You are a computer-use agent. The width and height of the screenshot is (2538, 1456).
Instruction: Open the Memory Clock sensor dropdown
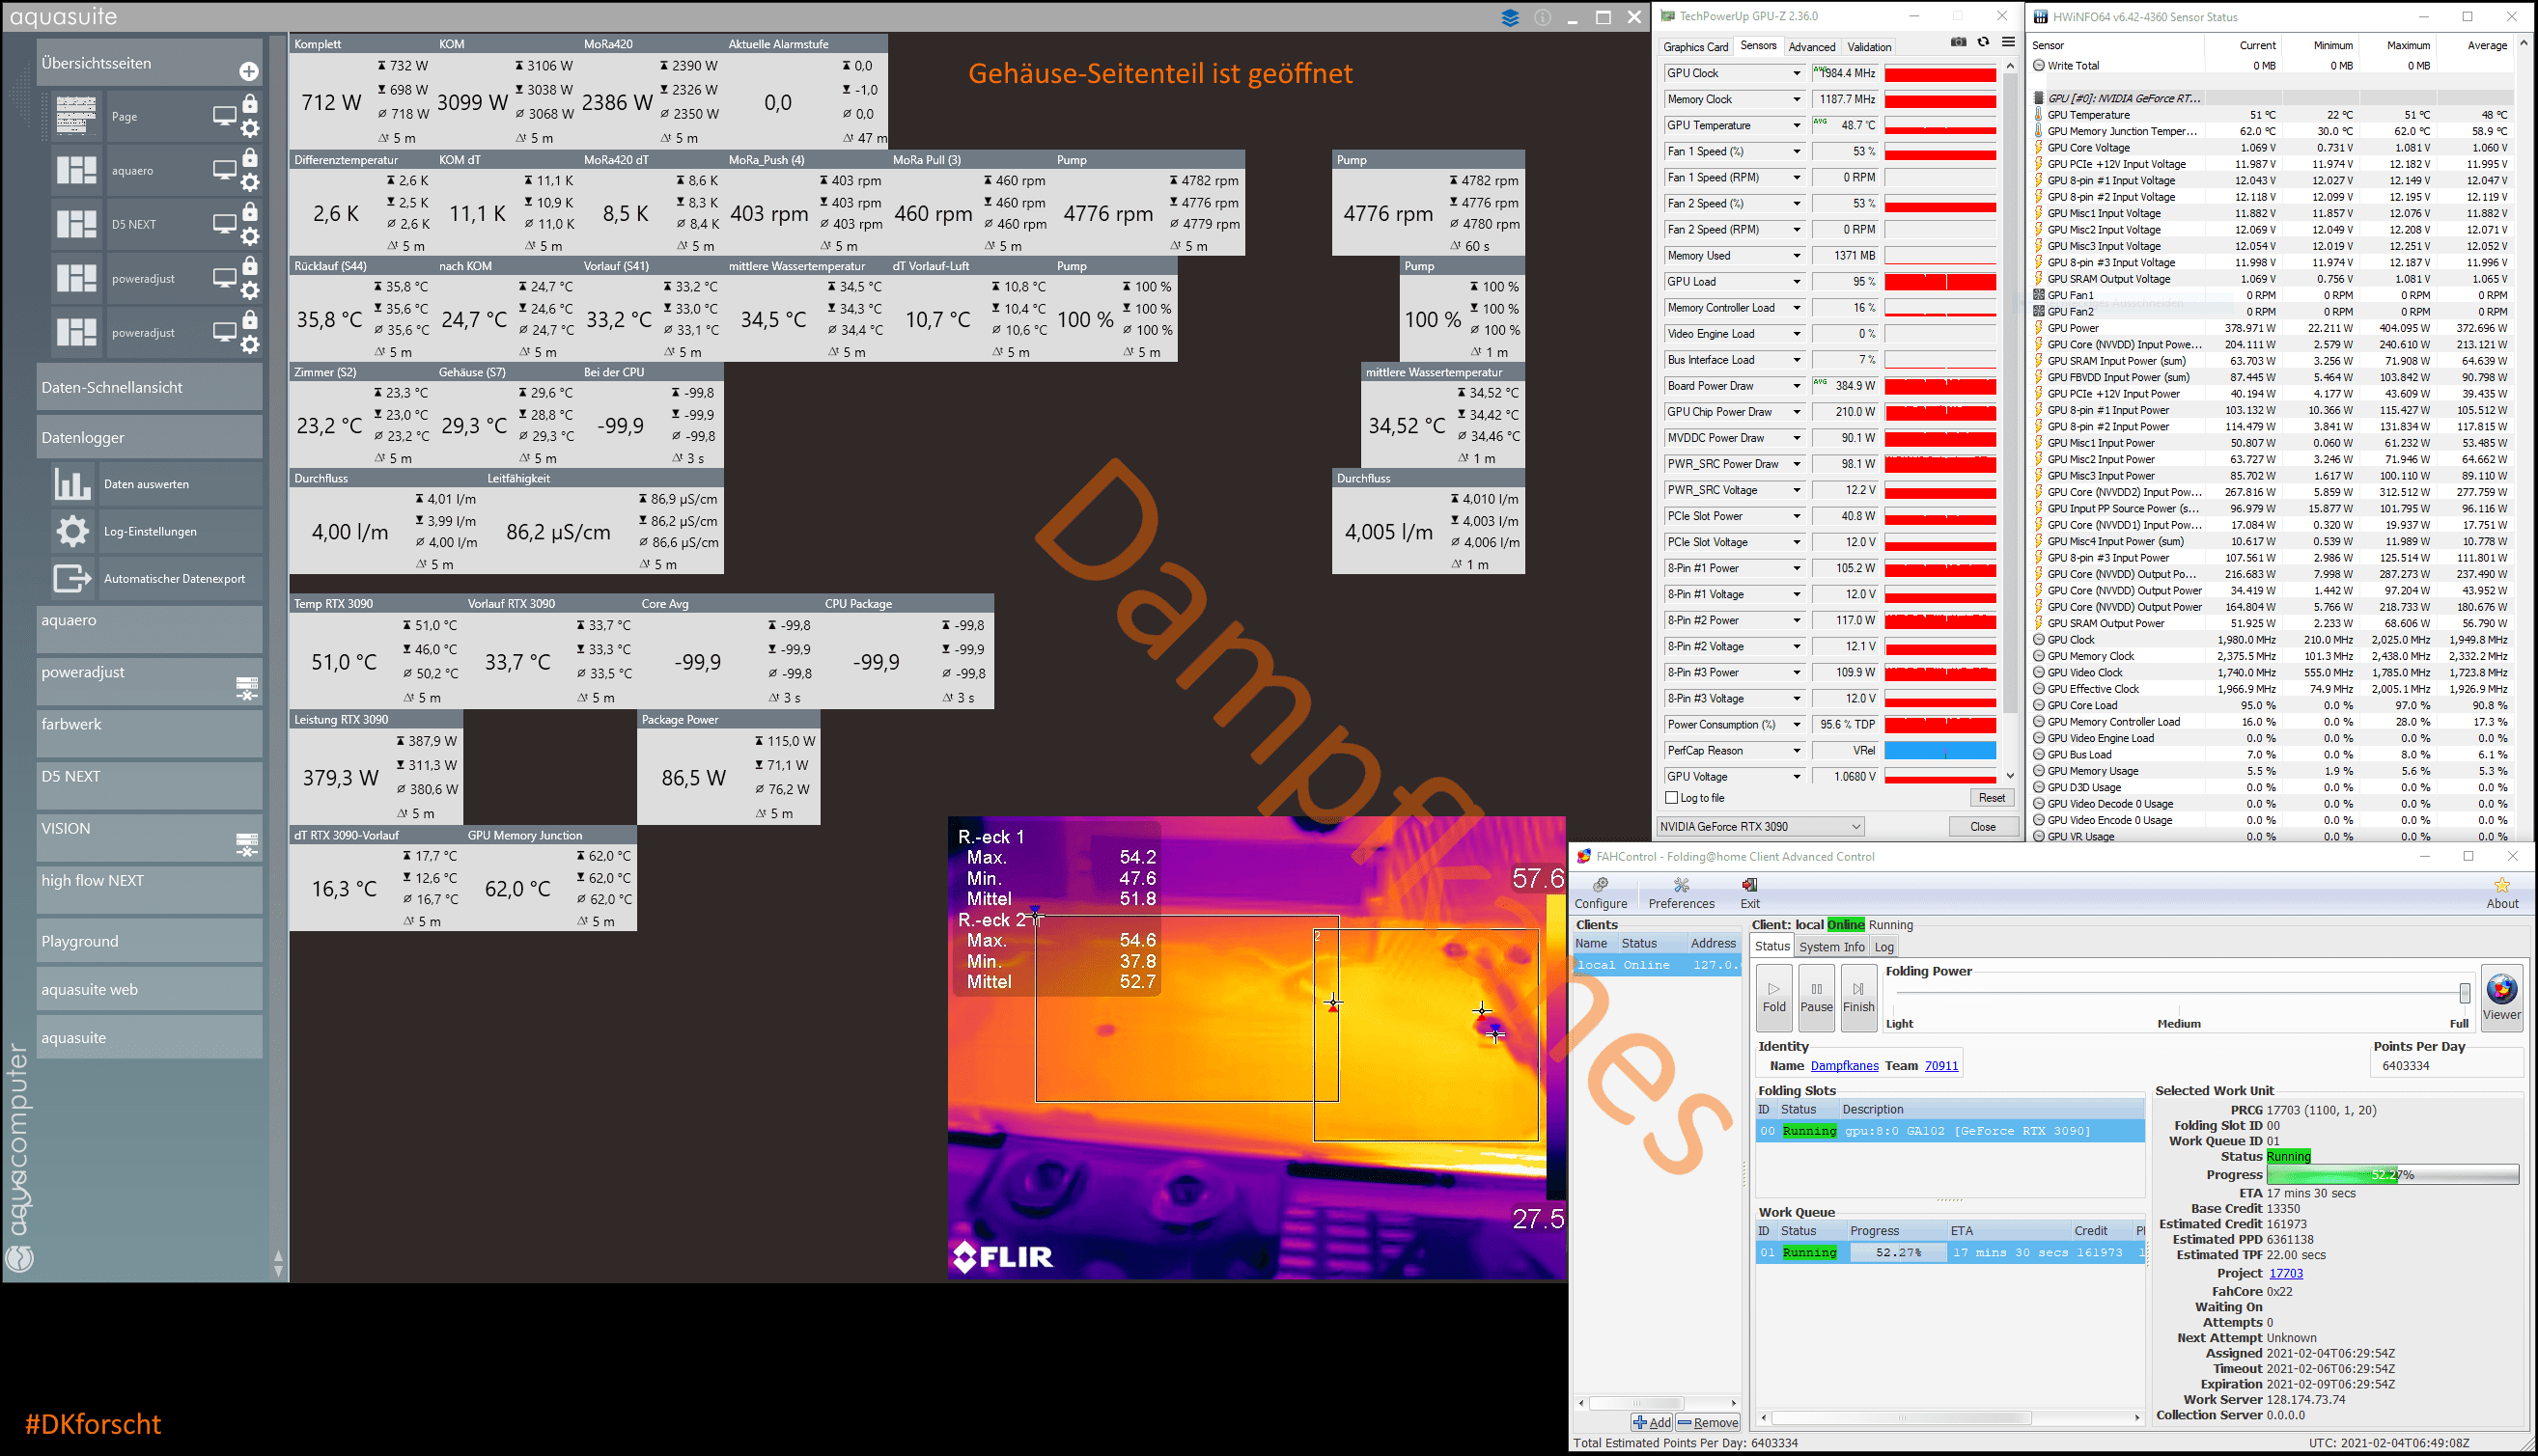(1797, 99)
